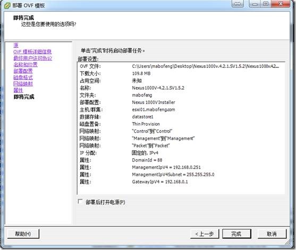
Task: Click the IP 分配 label
Action: [x=88, y=153]
